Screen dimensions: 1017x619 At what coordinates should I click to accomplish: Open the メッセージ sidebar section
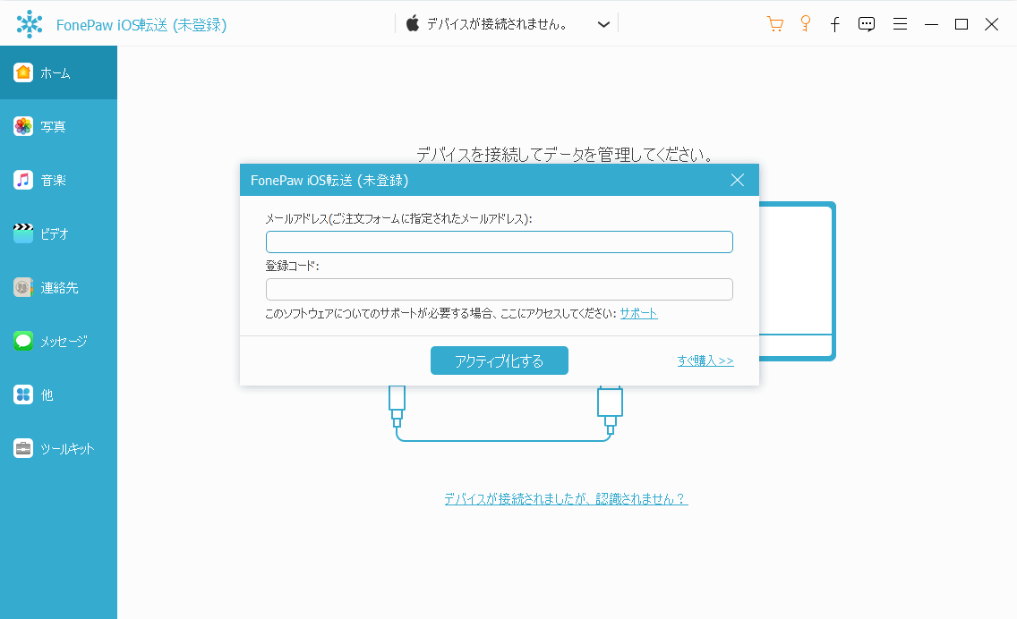(58, 341)
